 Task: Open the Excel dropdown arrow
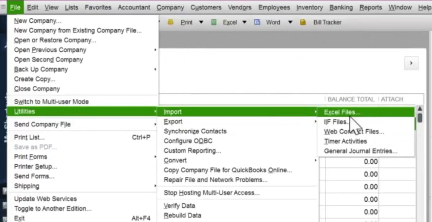[x=244, y=22]
